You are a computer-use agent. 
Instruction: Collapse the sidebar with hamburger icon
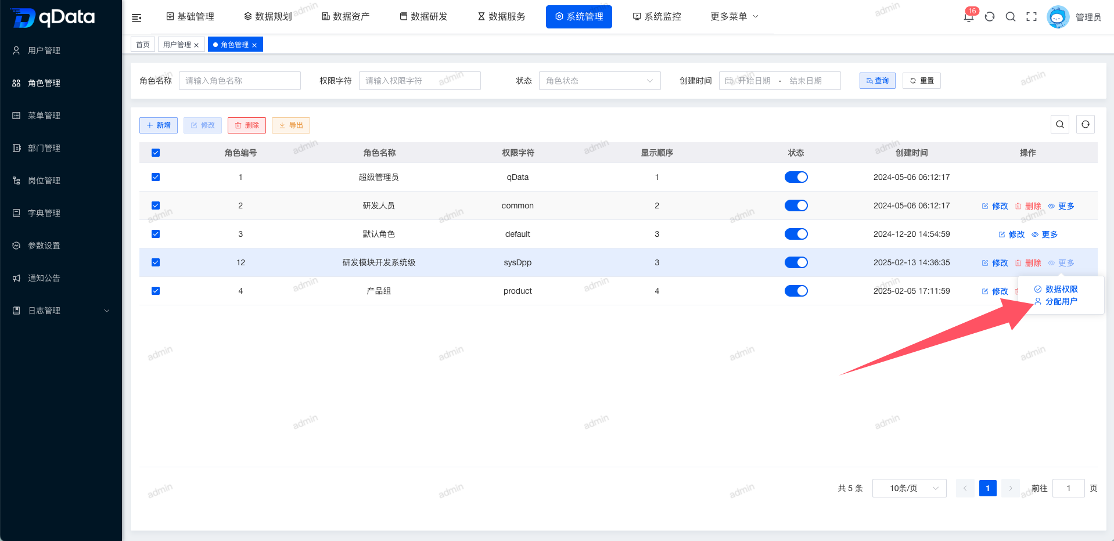point(136,17)
